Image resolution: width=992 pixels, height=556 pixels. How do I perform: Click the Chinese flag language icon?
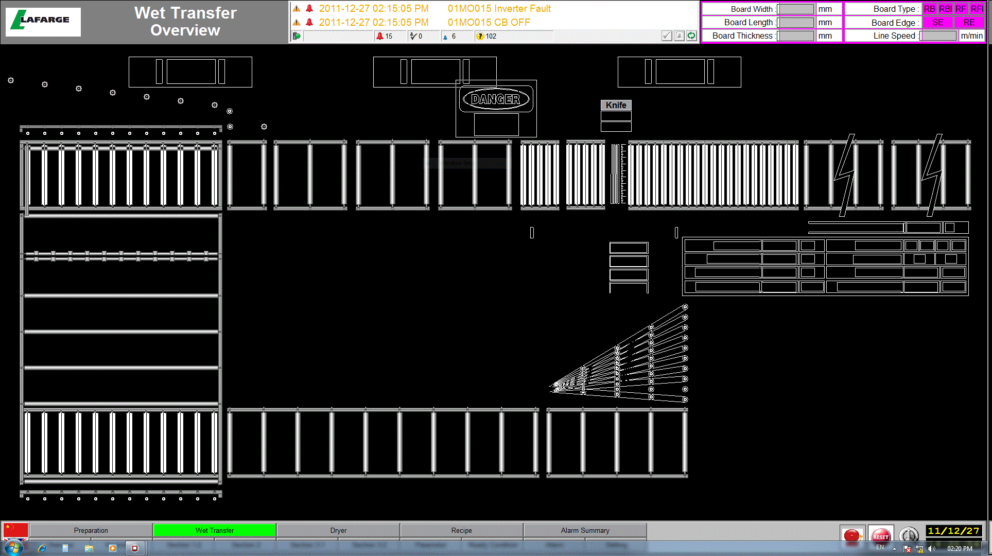click(15, 530)
